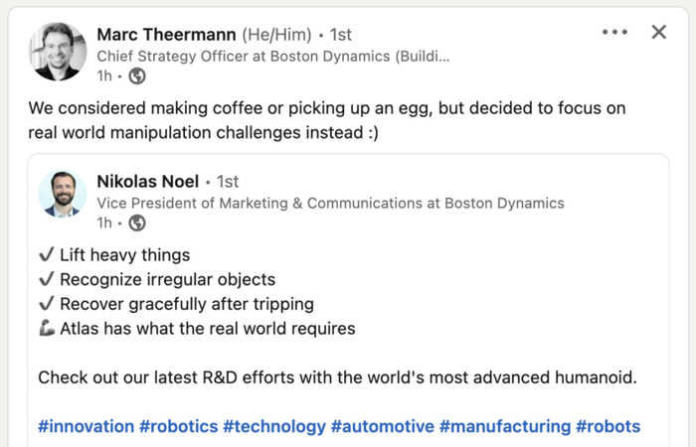Click the 'Check out our latest R&D' text

coord(336,377)
